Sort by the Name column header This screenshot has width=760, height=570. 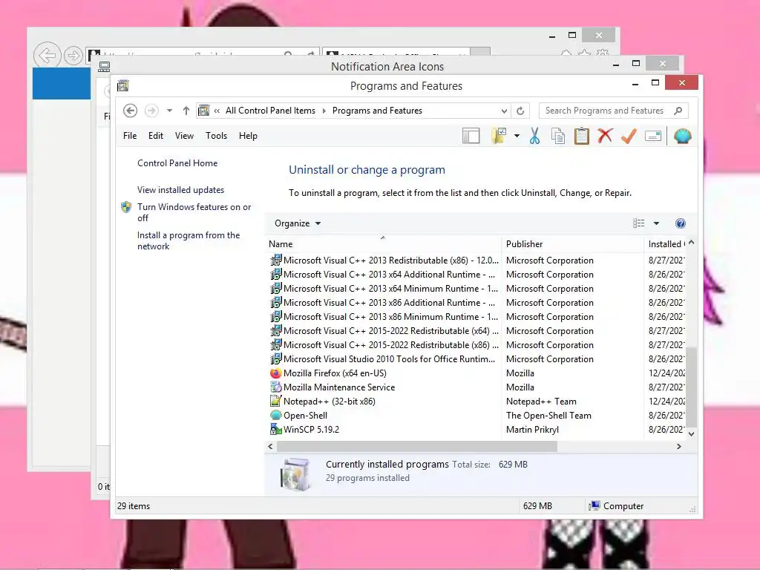coord(383,244)
